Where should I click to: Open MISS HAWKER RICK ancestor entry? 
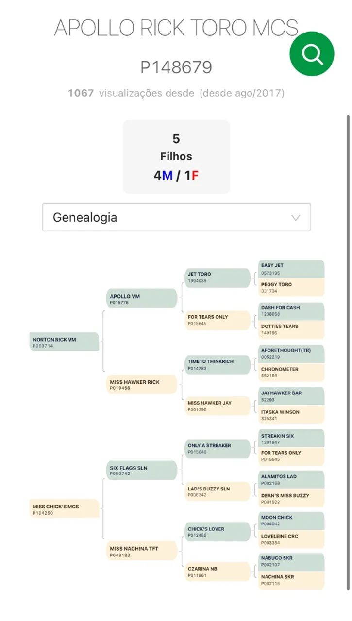(142, 384)
